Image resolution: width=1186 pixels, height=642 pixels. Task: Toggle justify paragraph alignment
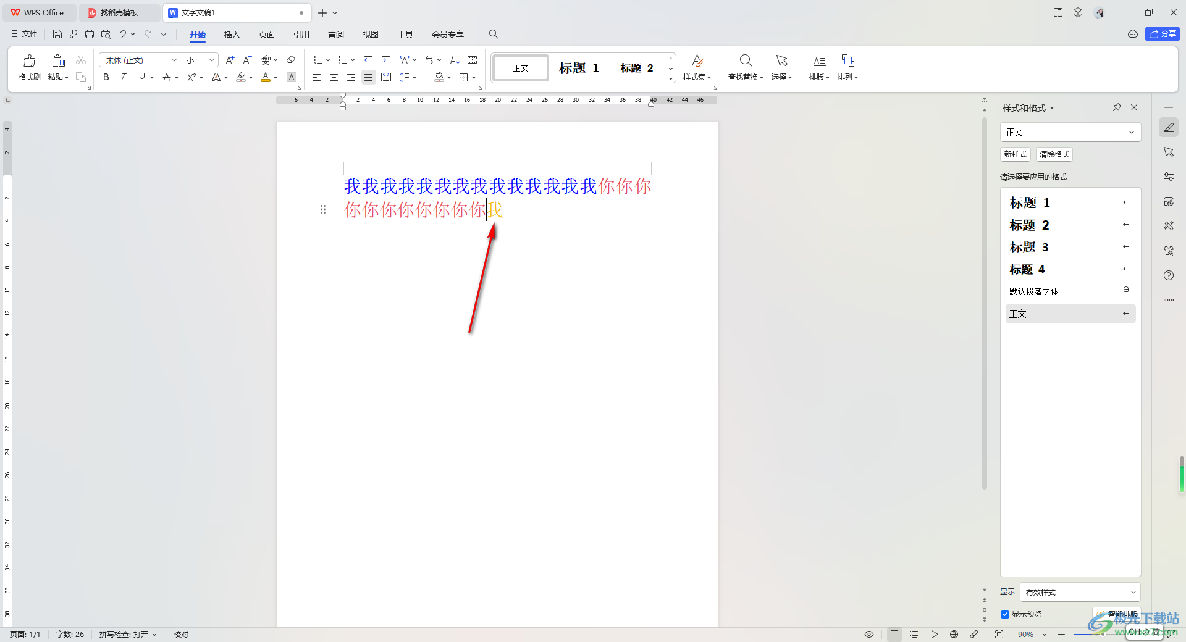pos(369,77)
